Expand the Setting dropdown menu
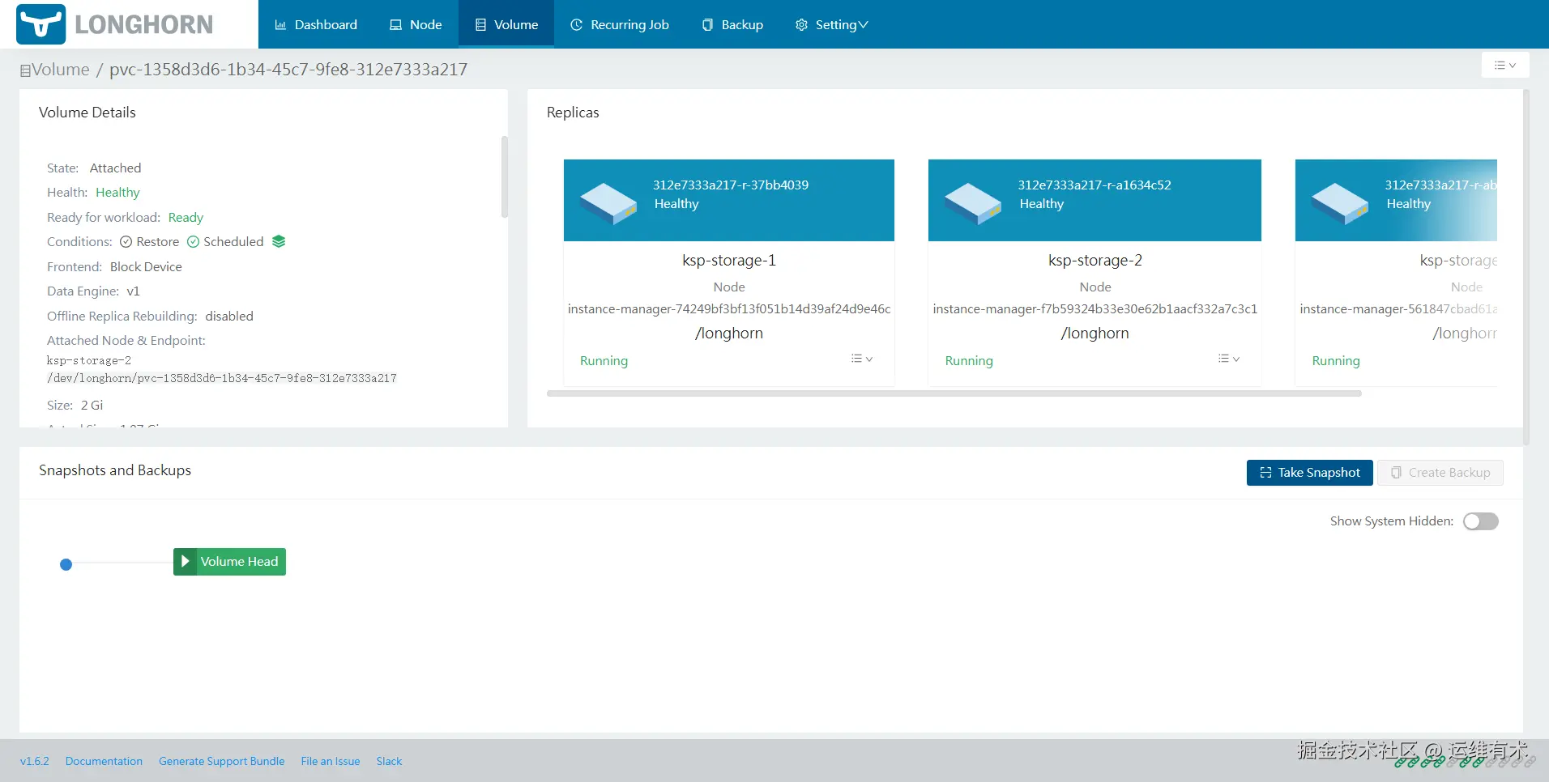The height and width of the screenshot is (782, 1549). [831, 24]
